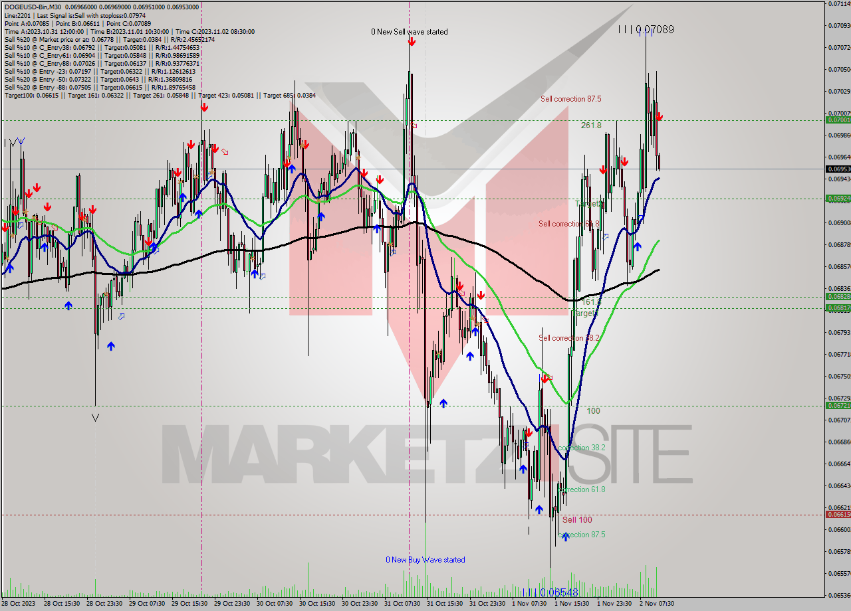Click the '0 New Buy Wave started' label
Screen dimensions: 851x611
425,560
